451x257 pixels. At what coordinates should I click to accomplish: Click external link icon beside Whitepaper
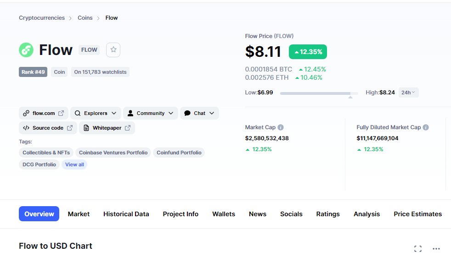click(x=128, y=128)
